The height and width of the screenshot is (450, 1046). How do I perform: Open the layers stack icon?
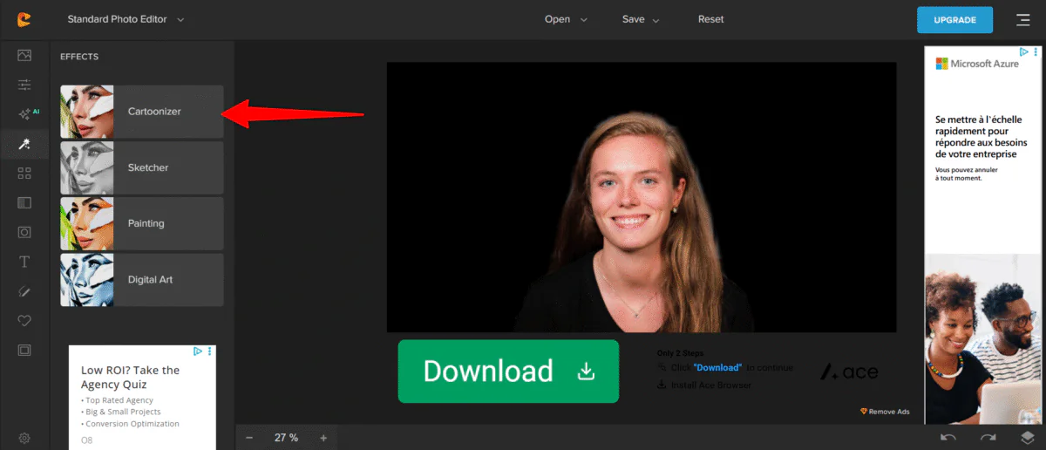(x=1028, y=438)
